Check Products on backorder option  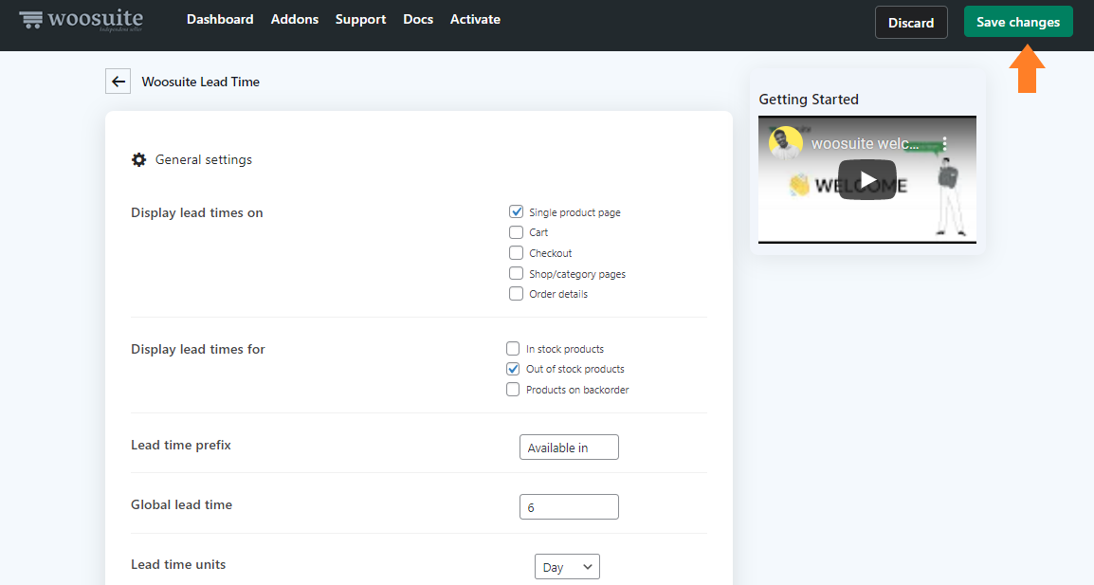pyautogui.click(x=513, y=390)
